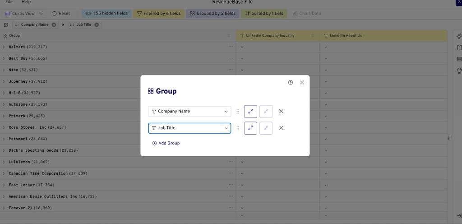This screenshot has width=462, height=224.
Task: Expand the H-E-B group row
Action: 4,93
